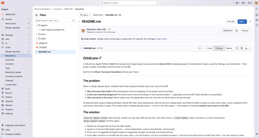
Task: Click the .gitignore file icon
Action: [37, 43]
